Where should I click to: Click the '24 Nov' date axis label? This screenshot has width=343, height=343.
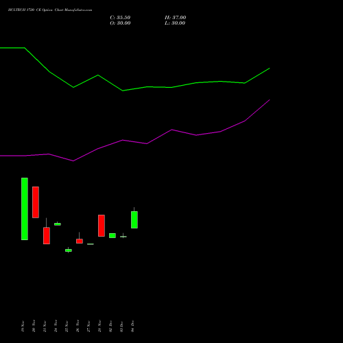56,326
